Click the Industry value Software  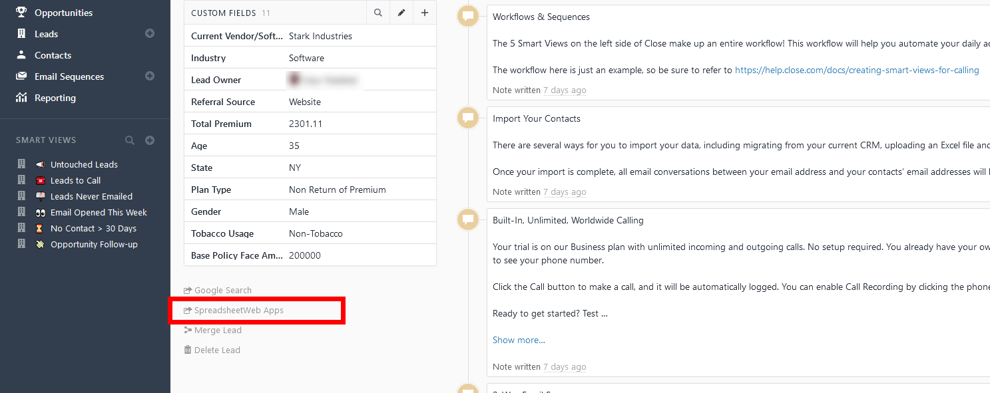pos(306,58)
